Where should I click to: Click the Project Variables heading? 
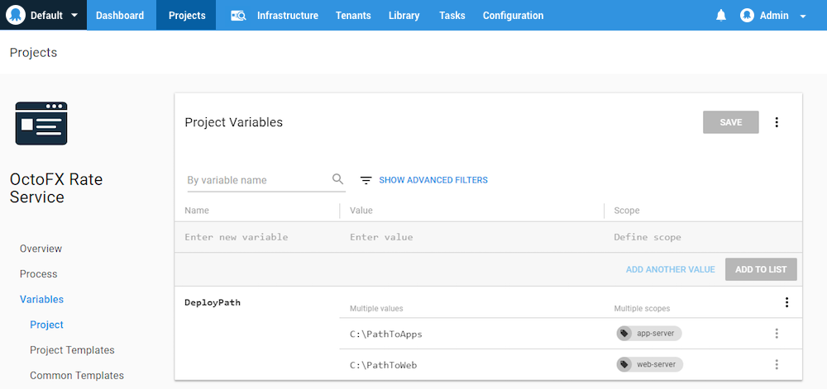234,122
